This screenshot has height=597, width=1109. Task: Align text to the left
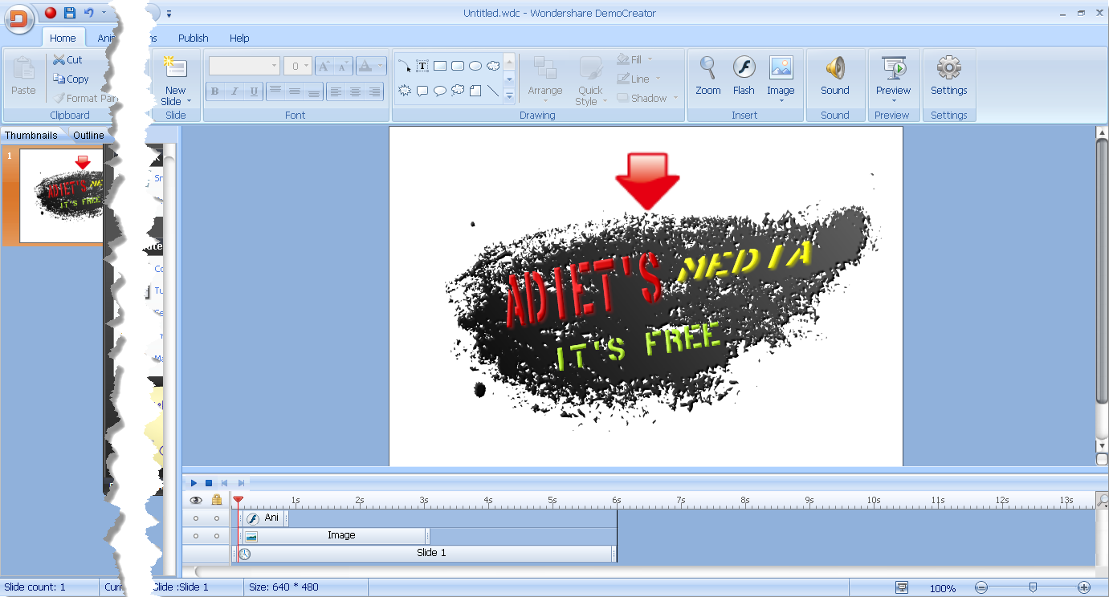pos(336,91)
